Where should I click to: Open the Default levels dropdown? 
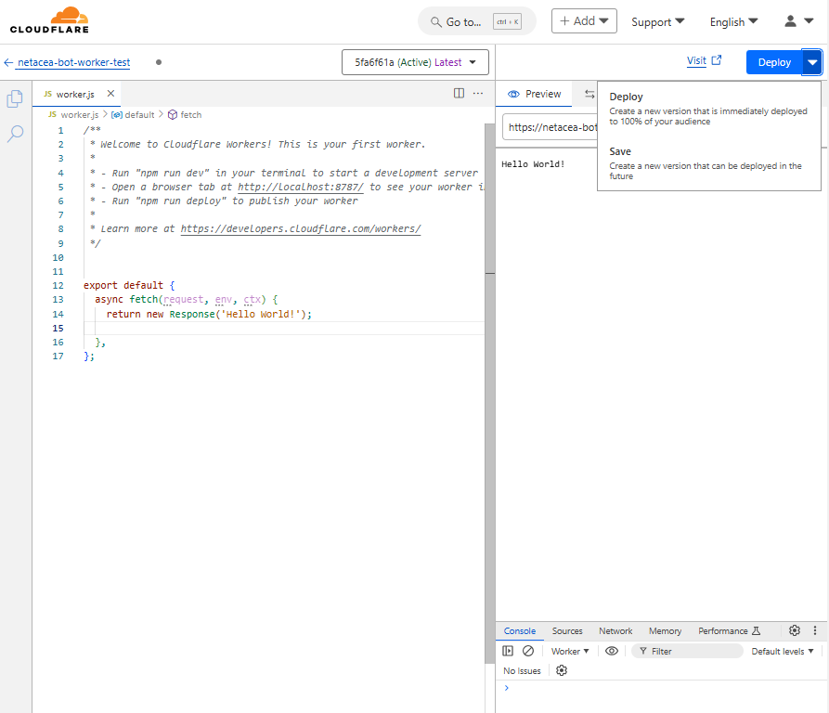(782, 651)
